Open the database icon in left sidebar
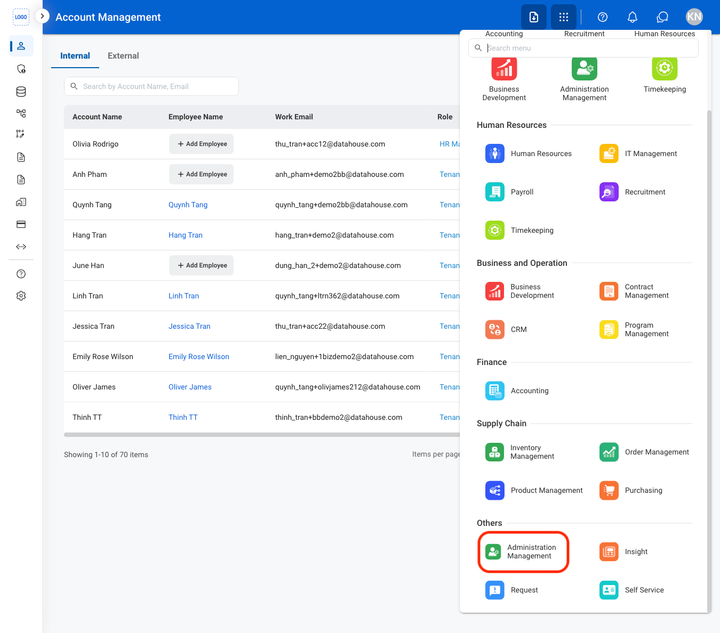This screenshot has height=633, width=720. 21,92
